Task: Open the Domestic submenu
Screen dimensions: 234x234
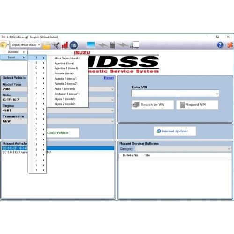Action: point(14,52)
